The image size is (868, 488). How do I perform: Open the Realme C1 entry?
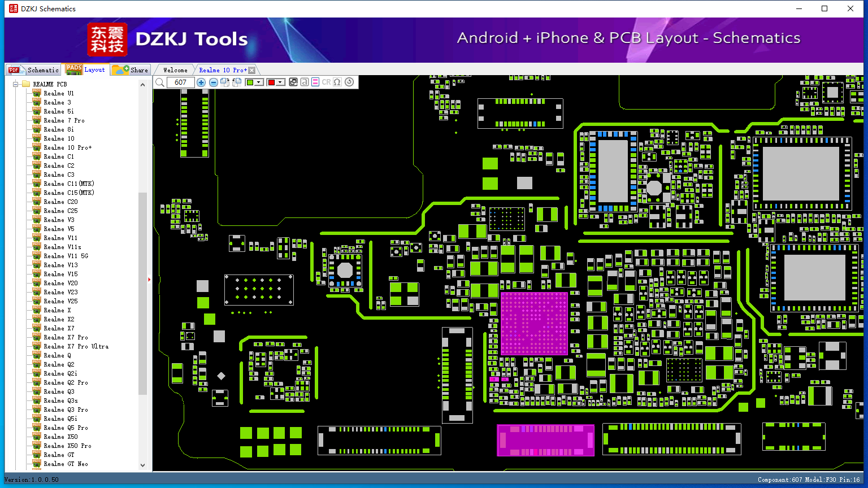(x=59, y=156)
